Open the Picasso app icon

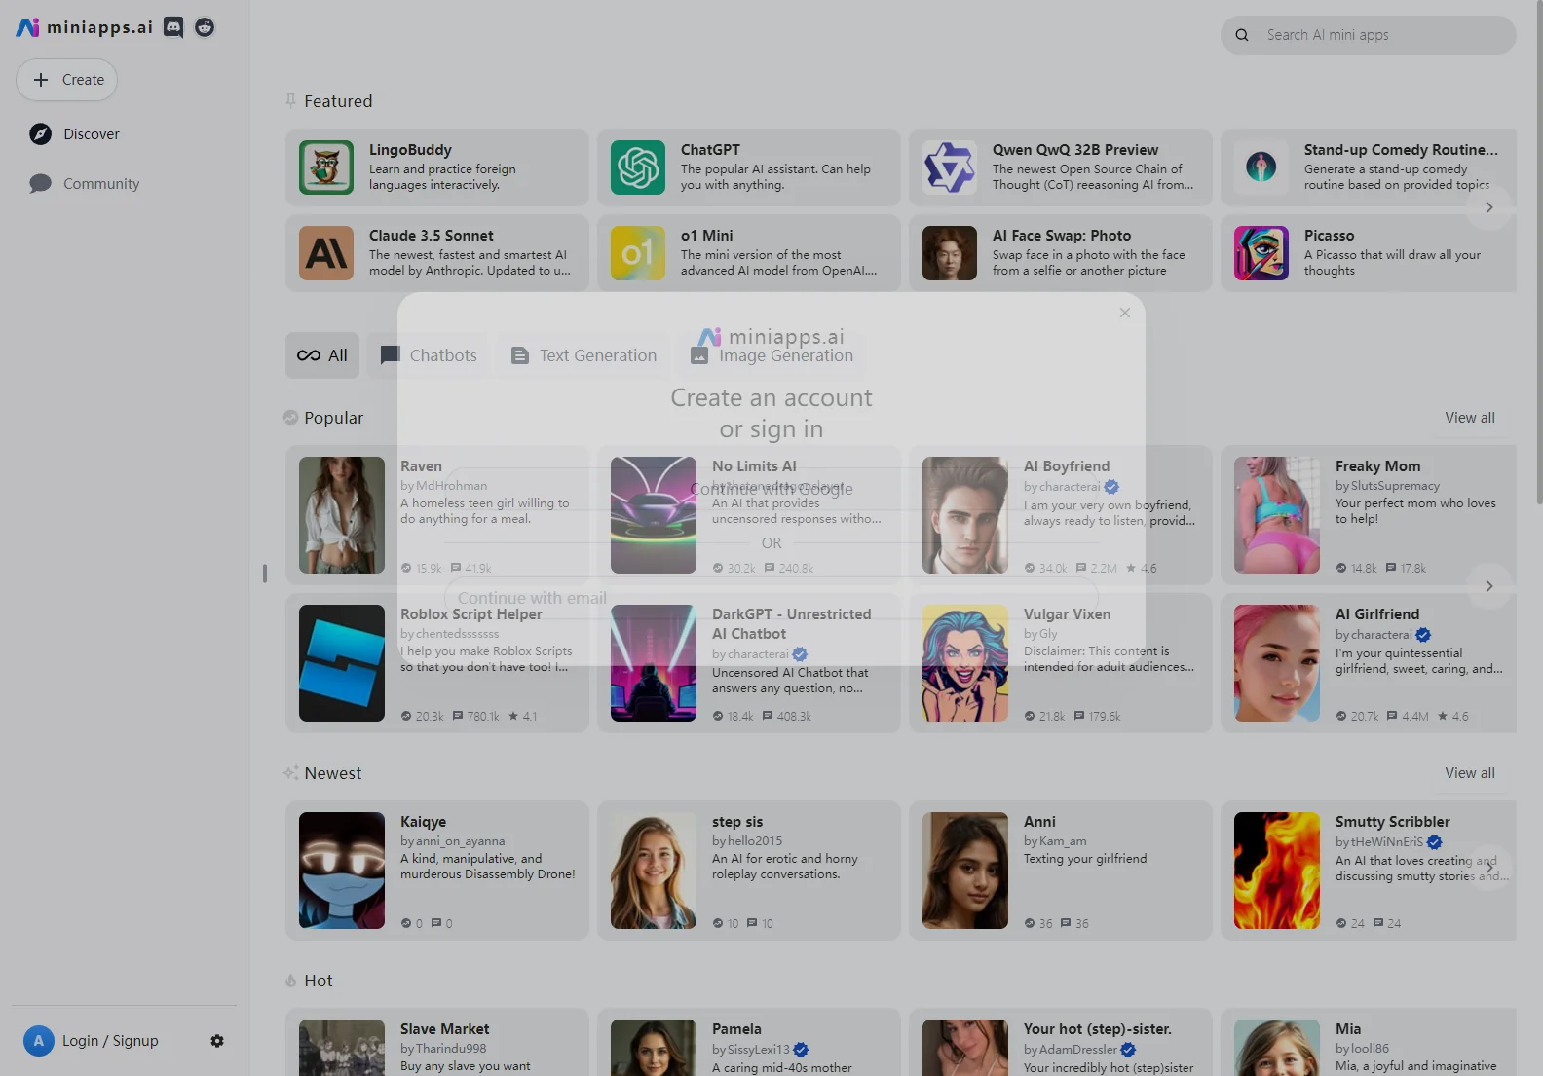[x=1261, y=253]
